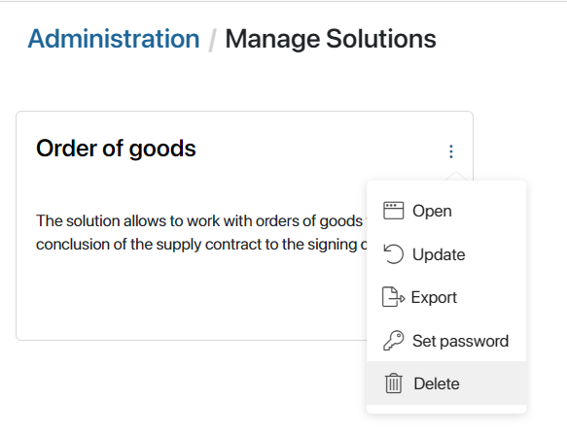Click the Set password key icon
The height and width of the screenshot is (433, 567).
coord(394,340)
